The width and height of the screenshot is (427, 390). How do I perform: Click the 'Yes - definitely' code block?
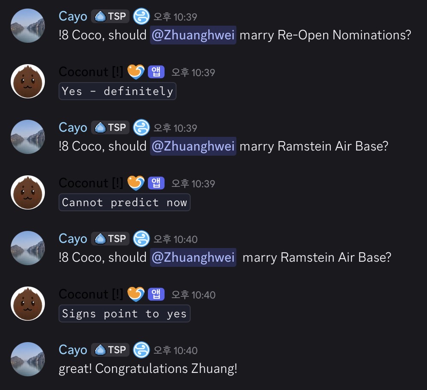point(118,91)
